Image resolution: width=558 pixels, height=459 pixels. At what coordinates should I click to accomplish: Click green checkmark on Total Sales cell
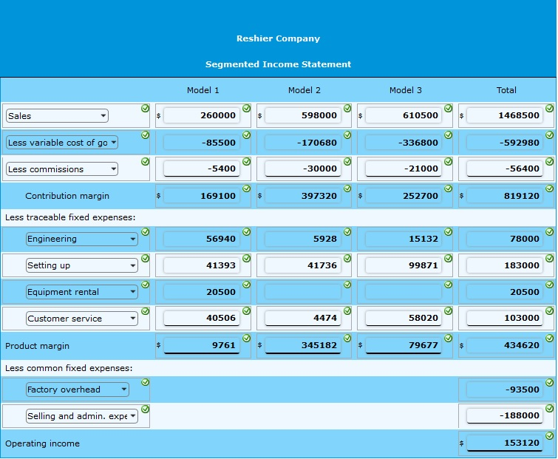[550, 108]
